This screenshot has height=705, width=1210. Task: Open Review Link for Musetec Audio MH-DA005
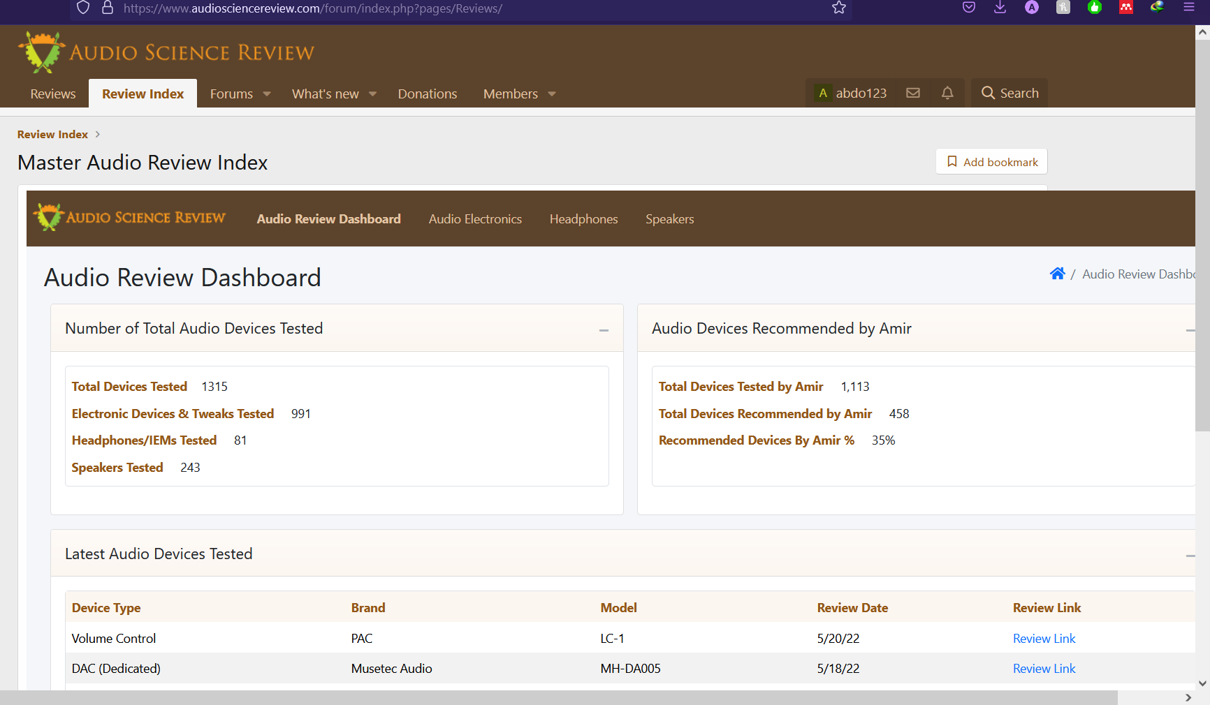point(1044,668)
